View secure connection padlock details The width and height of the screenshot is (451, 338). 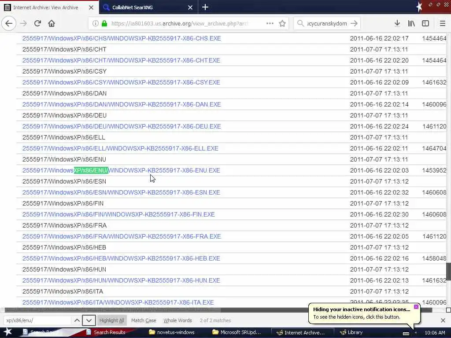point(104,23)
